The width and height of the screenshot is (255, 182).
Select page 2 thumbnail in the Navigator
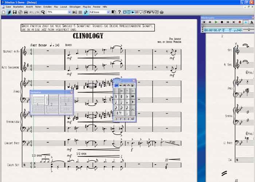52,104
